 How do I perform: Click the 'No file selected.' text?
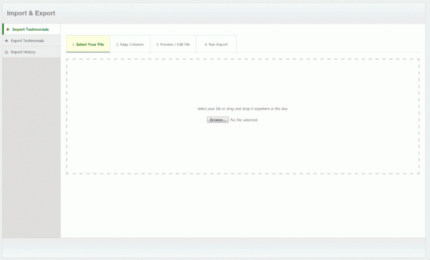pyautogui.click(x=244, y=120)
